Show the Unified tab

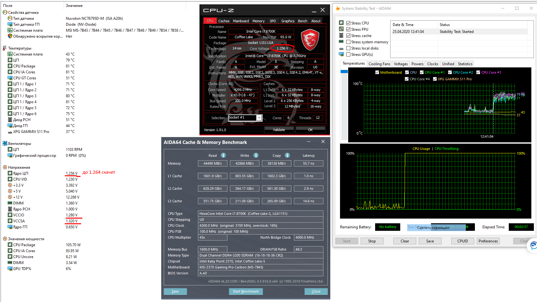click(x=448, y=64)
